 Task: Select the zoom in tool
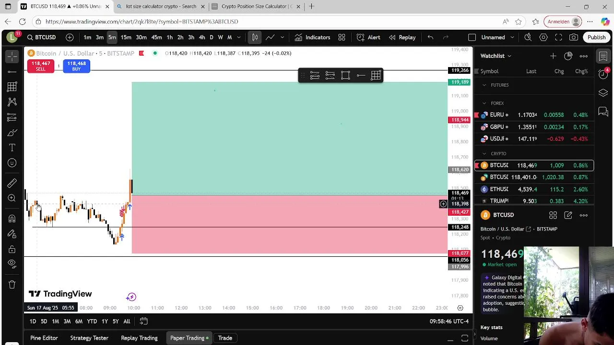[12, 198]
